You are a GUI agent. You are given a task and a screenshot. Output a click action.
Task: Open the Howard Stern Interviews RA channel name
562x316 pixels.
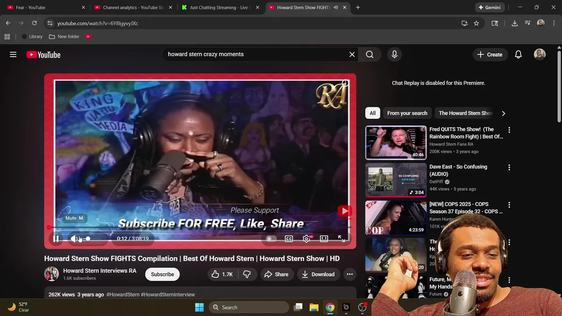[100, 271]
